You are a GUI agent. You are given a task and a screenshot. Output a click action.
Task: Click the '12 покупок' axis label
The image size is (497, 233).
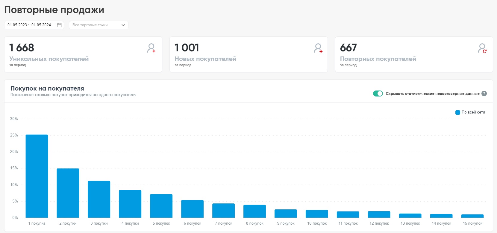(379, 223)
